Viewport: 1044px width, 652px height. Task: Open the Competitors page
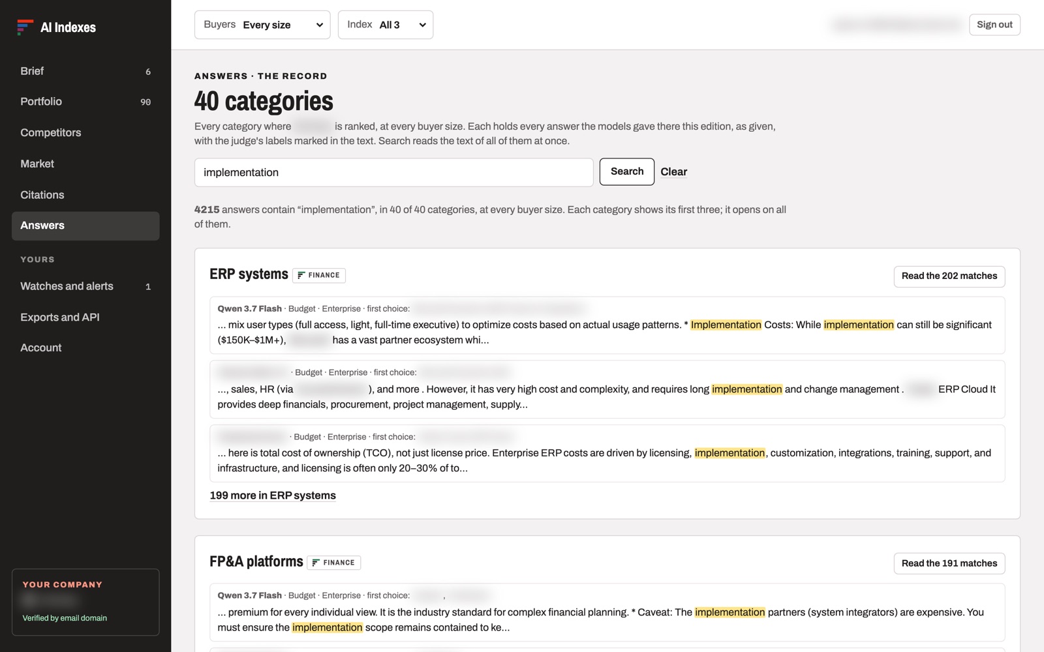tap(85, 132)
